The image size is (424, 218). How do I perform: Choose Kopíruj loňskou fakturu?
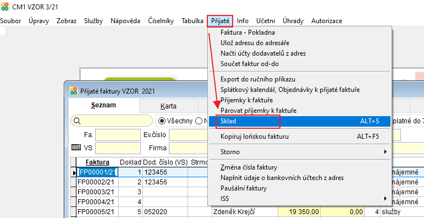tap(300, 137)
